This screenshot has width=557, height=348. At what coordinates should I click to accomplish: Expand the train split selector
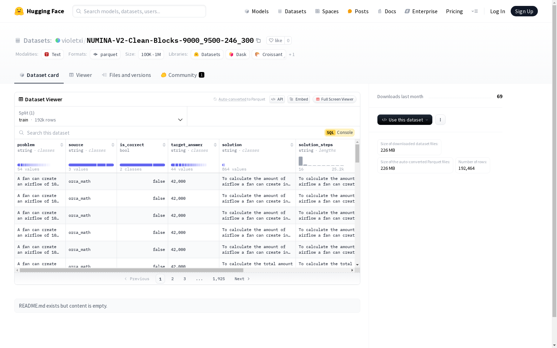pyautogui.click(x=101, y=116)
